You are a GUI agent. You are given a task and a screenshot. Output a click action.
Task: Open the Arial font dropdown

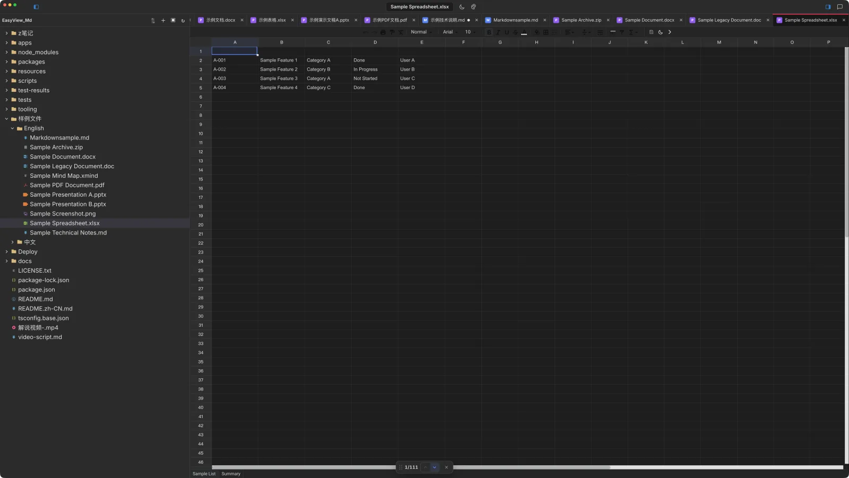450,32
